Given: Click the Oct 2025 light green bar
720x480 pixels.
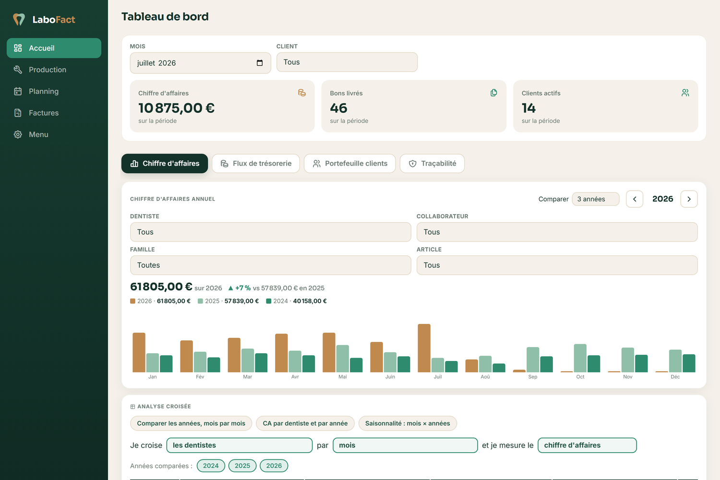Looking at the screenshot, I should pyautogui.click(x=580, y=358).
